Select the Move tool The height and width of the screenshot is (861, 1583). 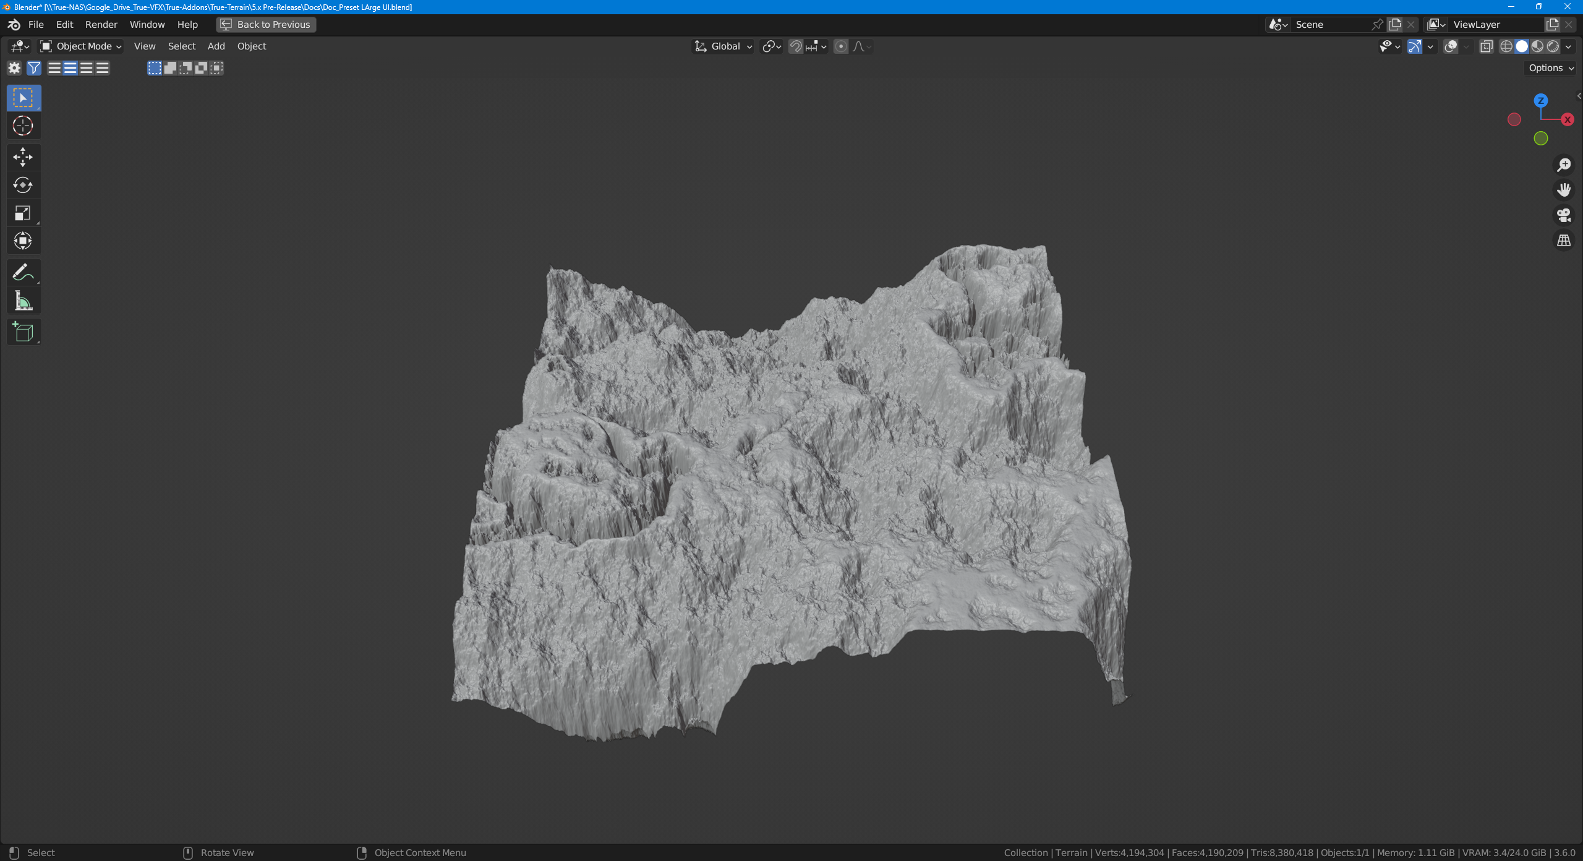point(23,157)
